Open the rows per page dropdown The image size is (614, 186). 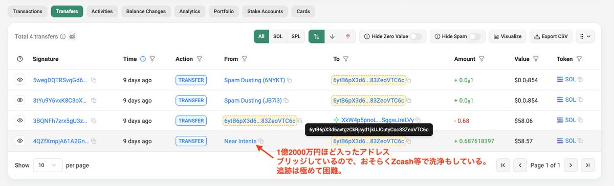pyautogui.click(x=48, y=166)
